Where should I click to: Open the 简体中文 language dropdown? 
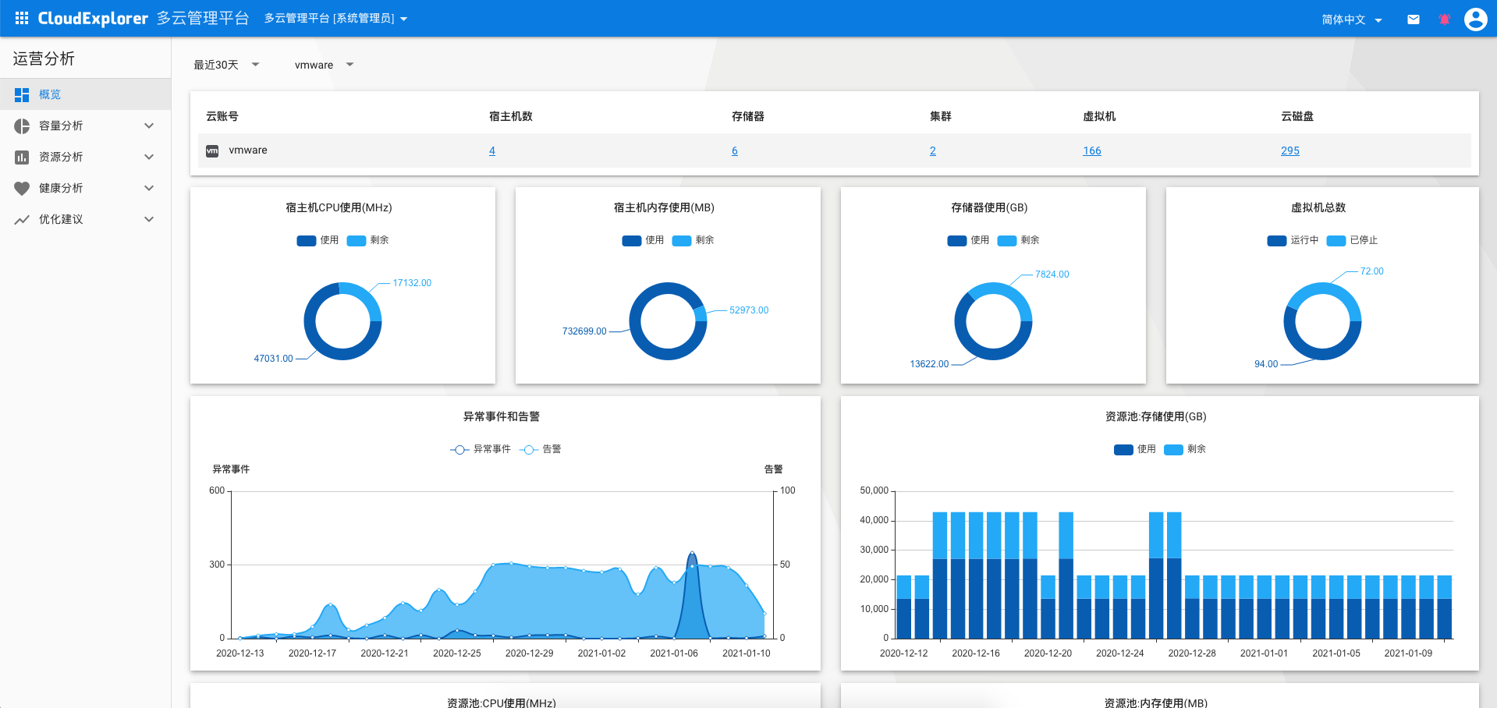point(1351,19)
